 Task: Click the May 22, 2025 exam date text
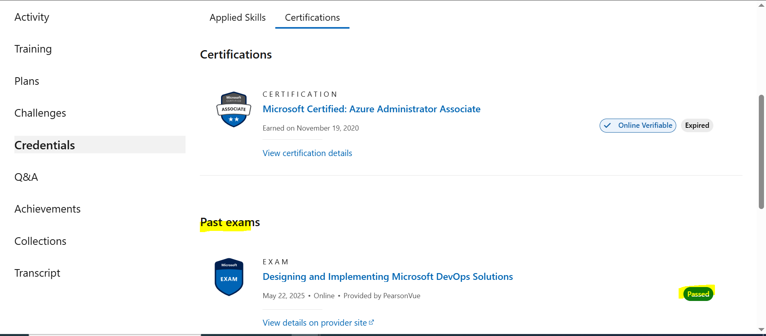[x=284, y=296]
